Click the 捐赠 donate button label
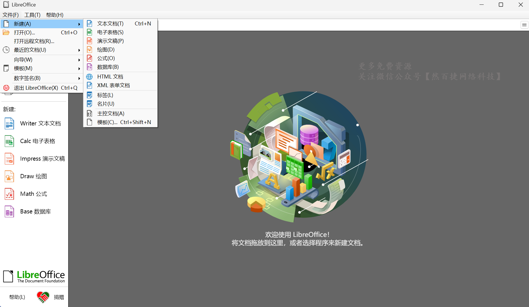This screenshot has width=529, height=307. (x=59, y=297)
